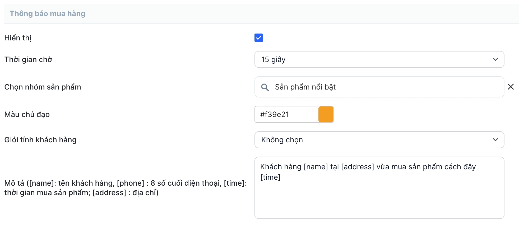This screenshot has height=225, width=519.
Task: Click the [time] token in the description textarea
Action: (270, 177)
